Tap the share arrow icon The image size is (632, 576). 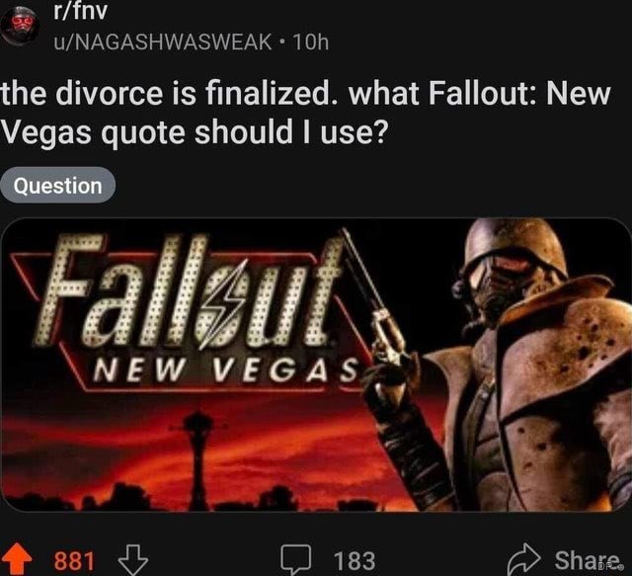pyautogui.click(x=523, y=559)
